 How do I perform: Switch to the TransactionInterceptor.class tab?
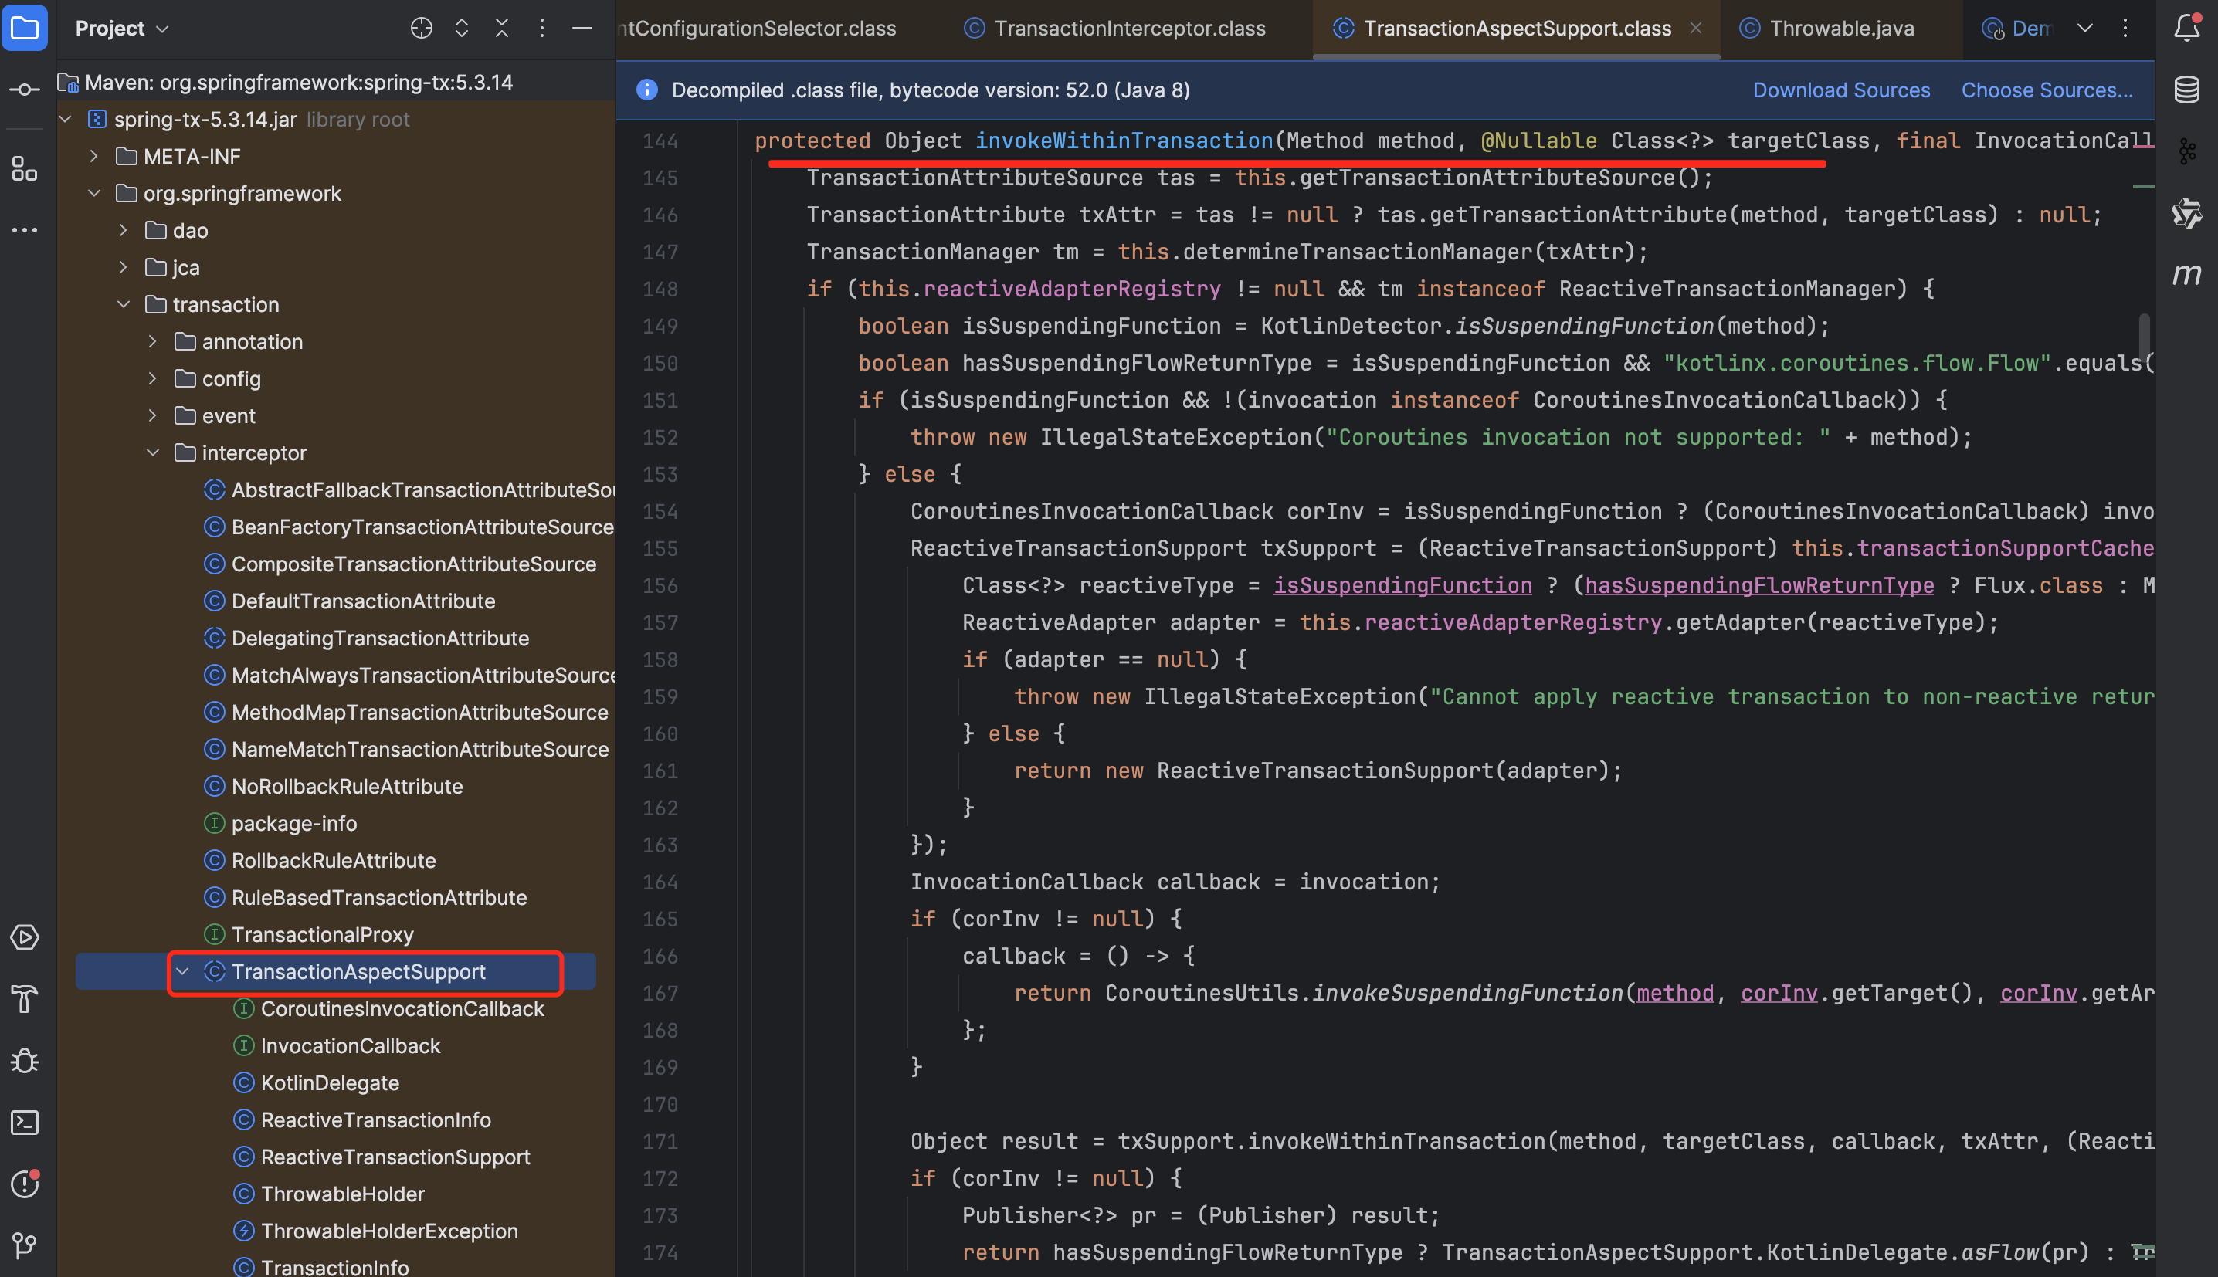coord(1129,28)
